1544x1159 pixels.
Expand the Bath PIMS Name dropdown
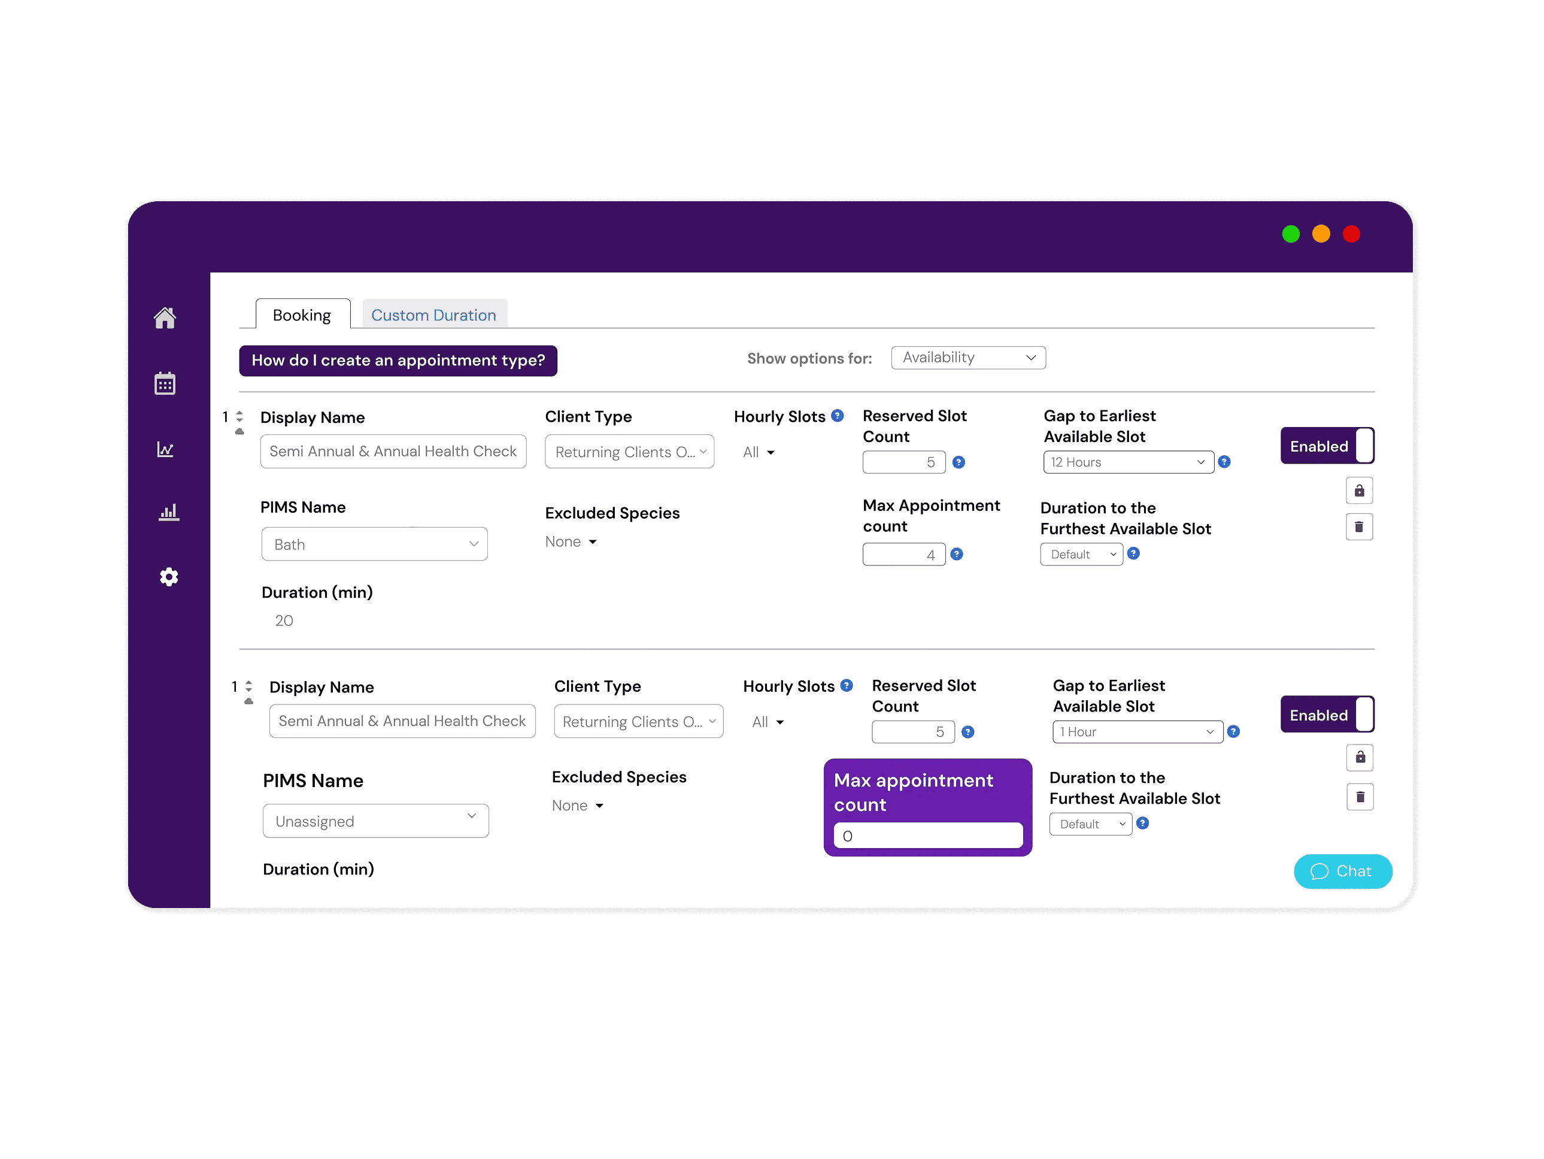pos(374,544)
